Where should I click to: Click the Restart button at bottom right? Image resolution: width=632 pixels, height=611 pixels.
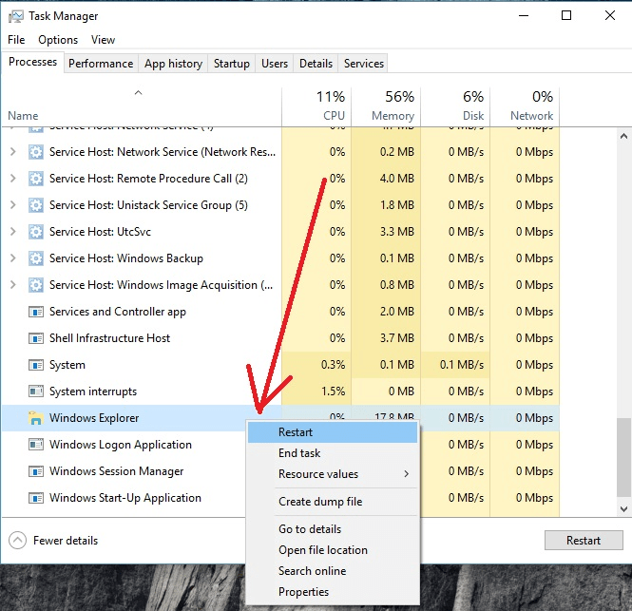point(584,540)
